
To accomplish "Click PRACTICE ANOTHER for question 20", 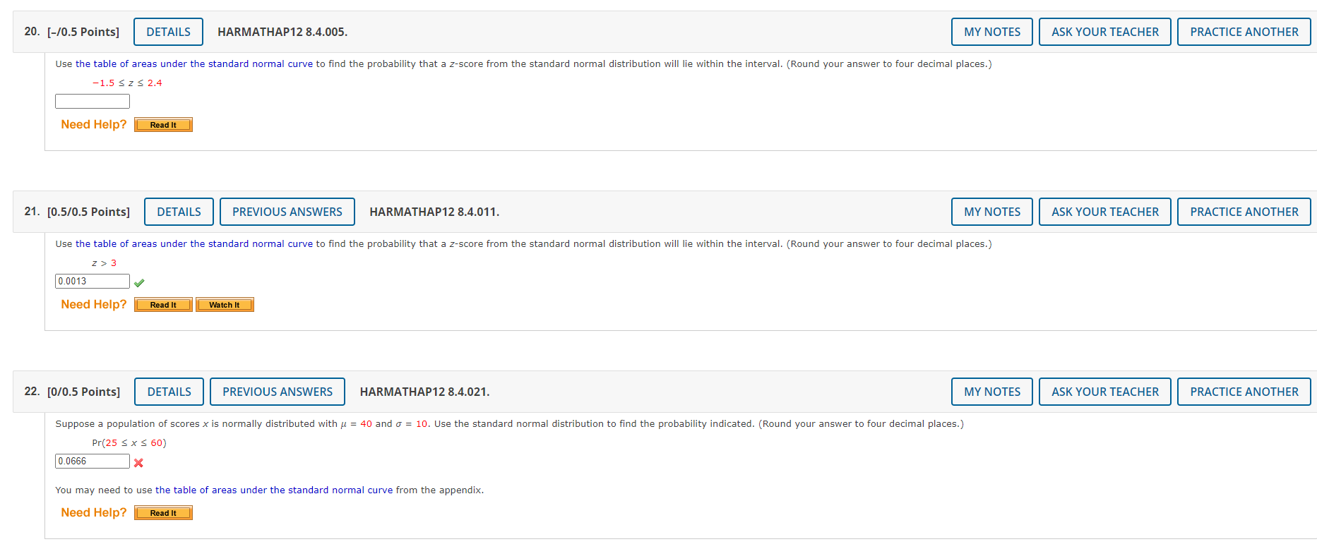I will (x=1244, y=31).
